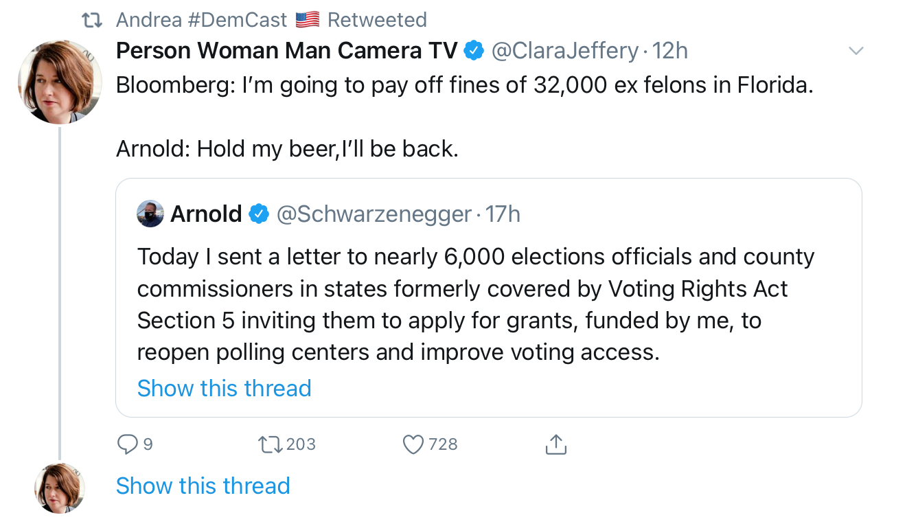Click the Arnold display name in the quoted tweet

pos(206,214)
